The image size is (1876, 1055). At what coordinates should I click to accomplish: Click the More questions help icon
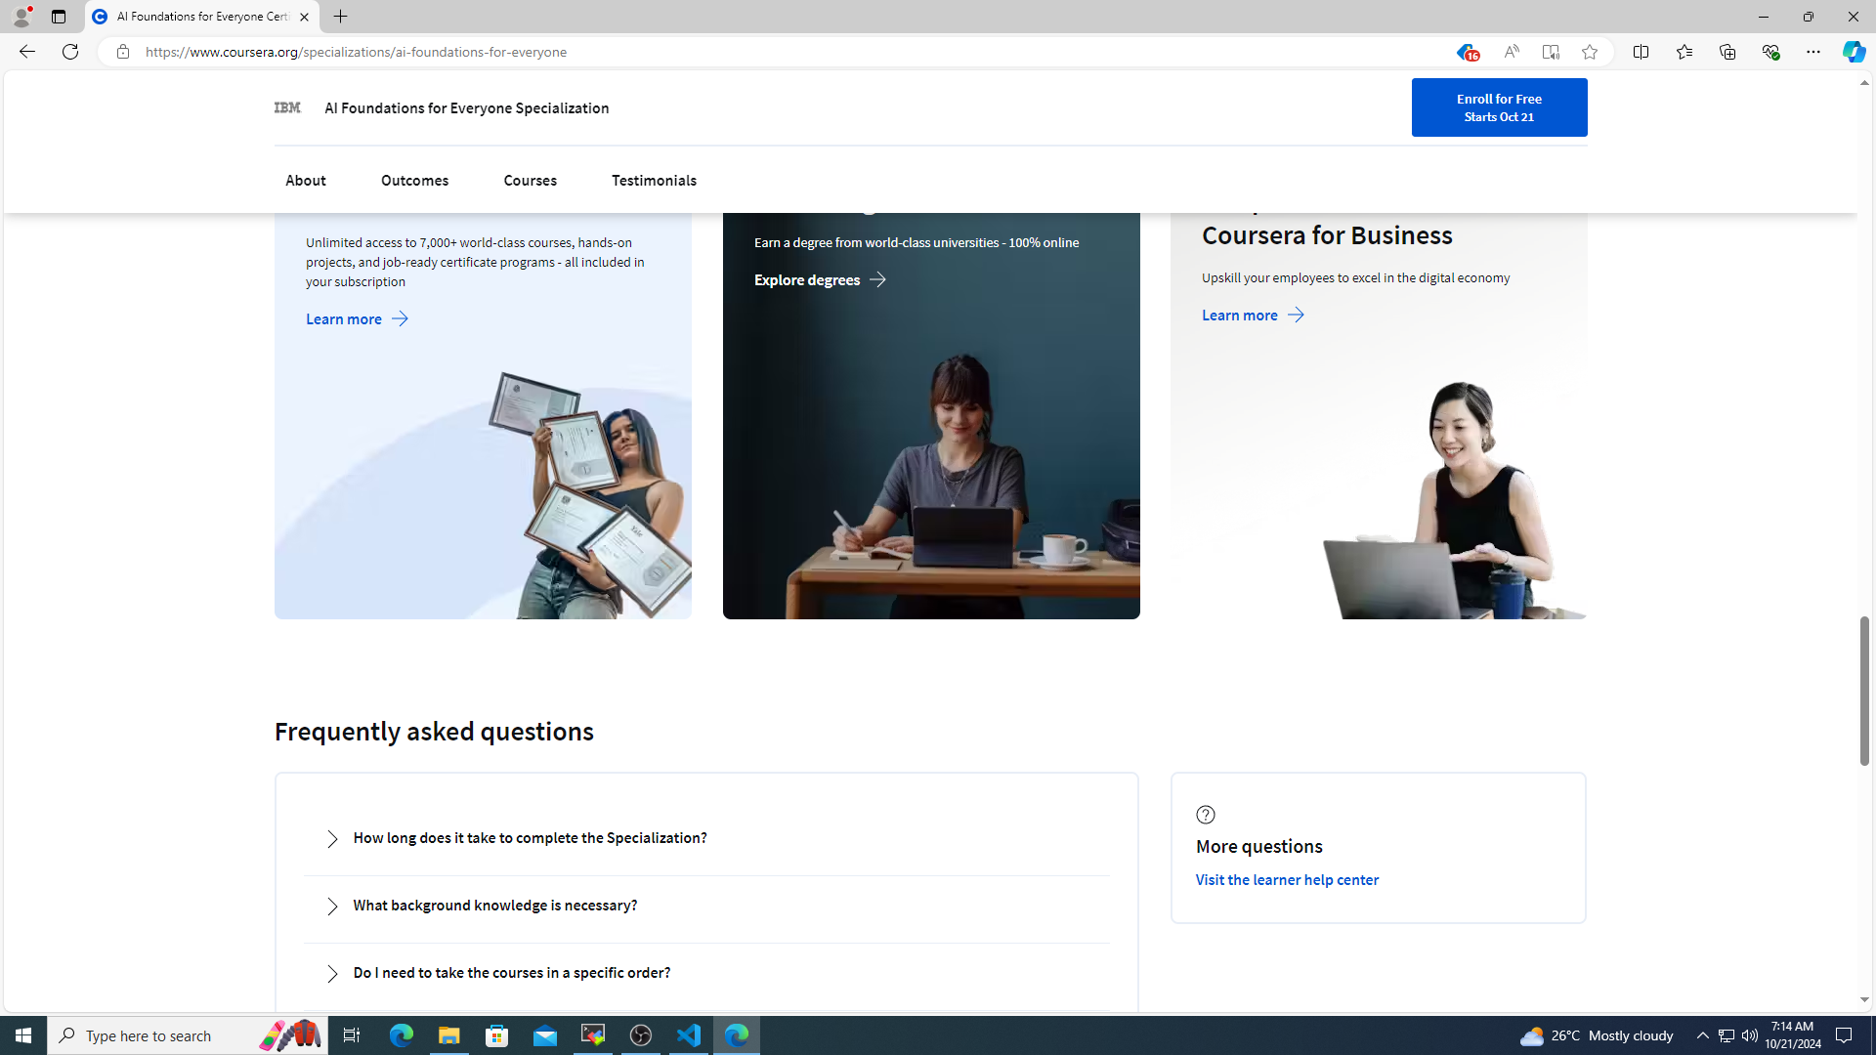coord(1206,815)
